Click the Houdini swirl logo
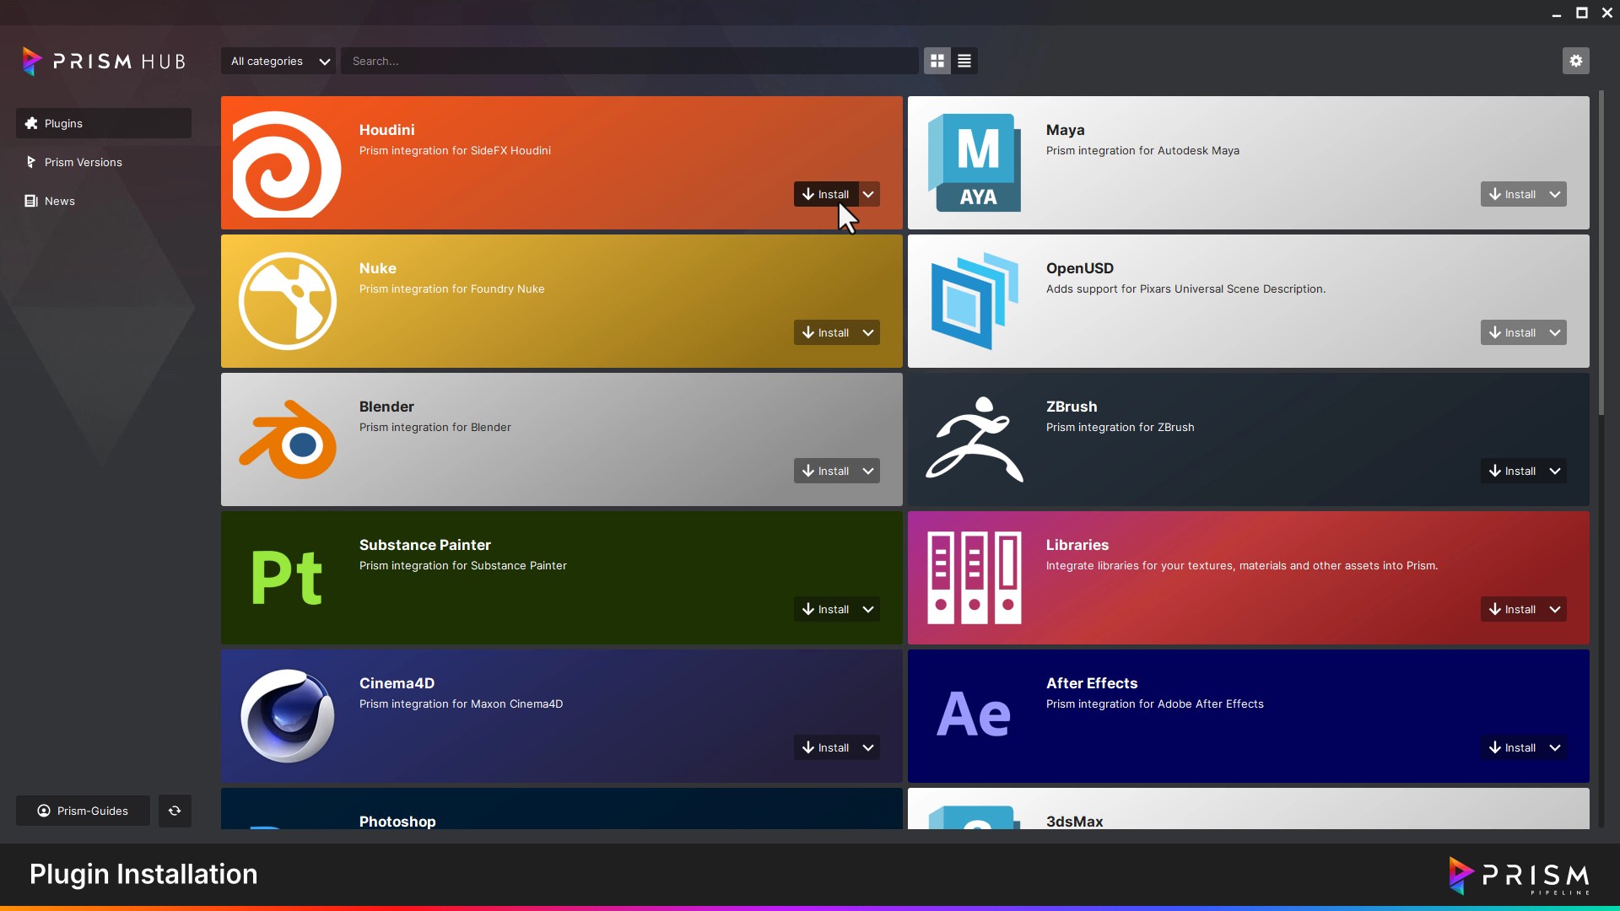The image size is (1620, 911). click(287, 164)
